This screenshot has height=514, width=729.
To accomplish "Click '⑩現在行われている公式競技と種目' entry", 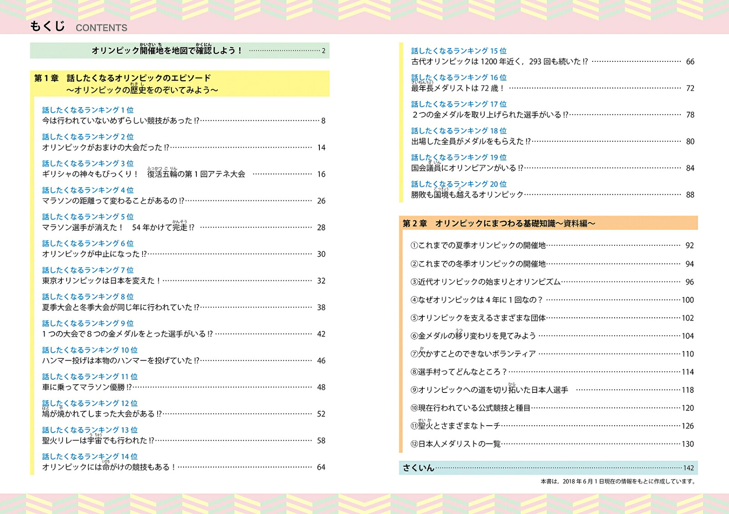I will [x=552, y=408].
